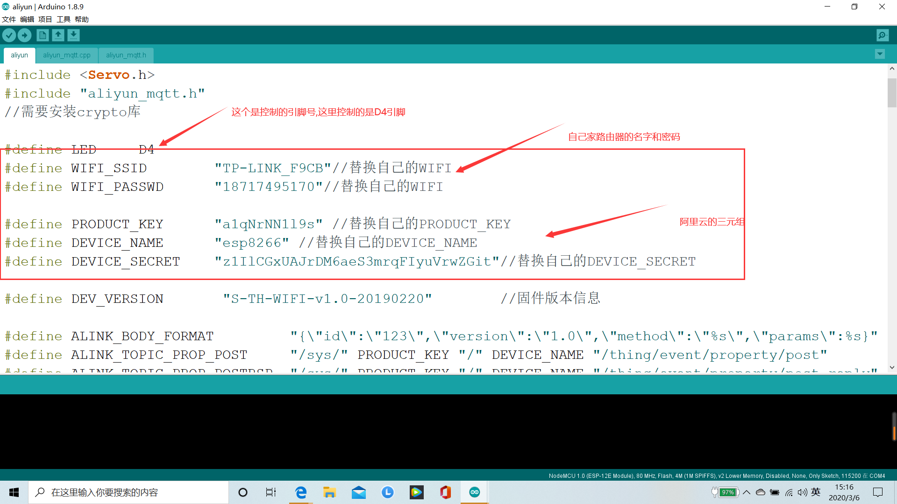897x504 pixels.
Task: Click the Upload sketch arrow button
Action: (x=24, y=35)
